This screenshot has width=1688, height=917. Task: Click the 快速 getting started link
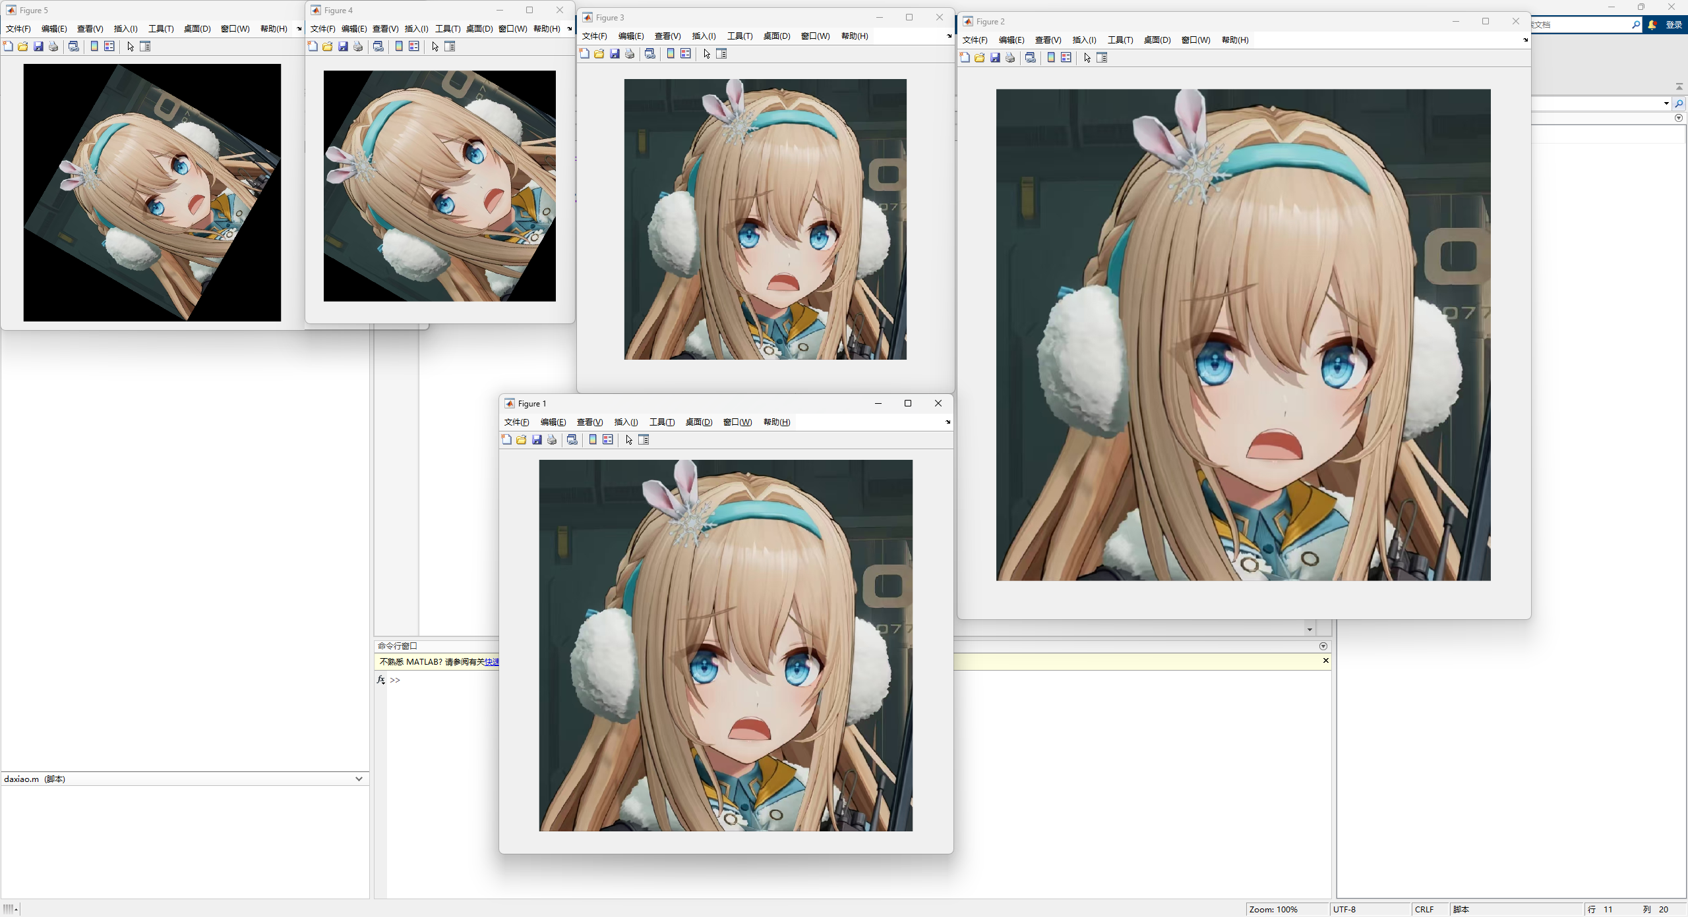click(492, 662)
